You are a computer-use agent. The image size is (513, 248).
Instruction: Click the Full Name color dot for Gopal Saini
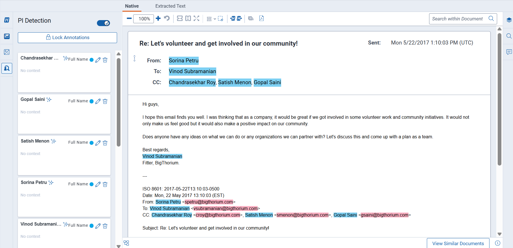pos(92,101)
